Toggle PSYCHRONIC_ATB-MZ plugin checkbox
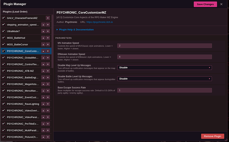229x142 pixels. coord(4,71)
